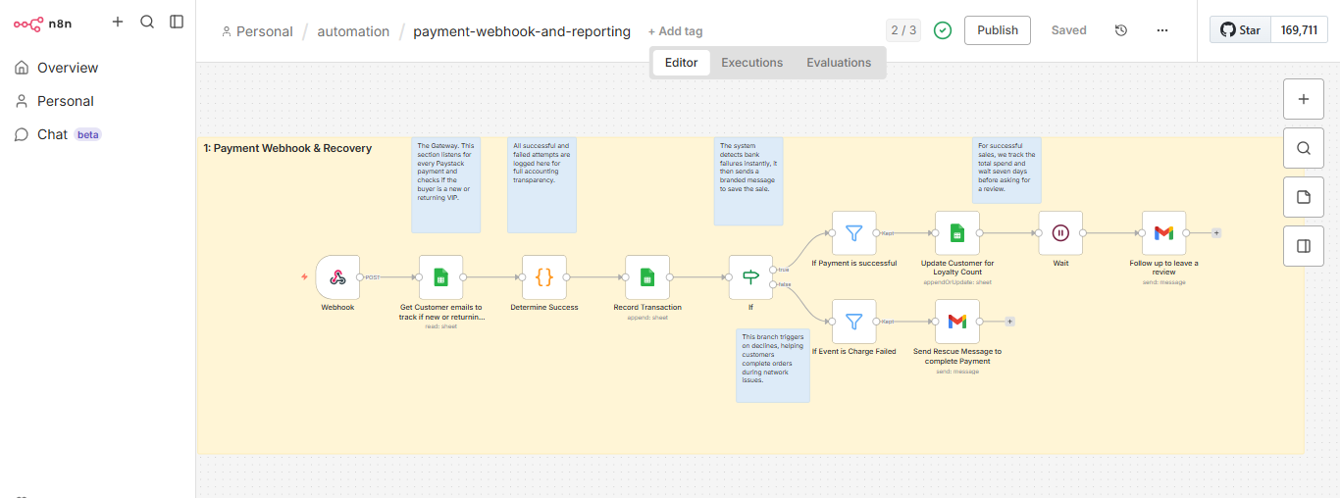Open the create new plus menu in sidebar
1340x498 pixels.
point(118,22)
